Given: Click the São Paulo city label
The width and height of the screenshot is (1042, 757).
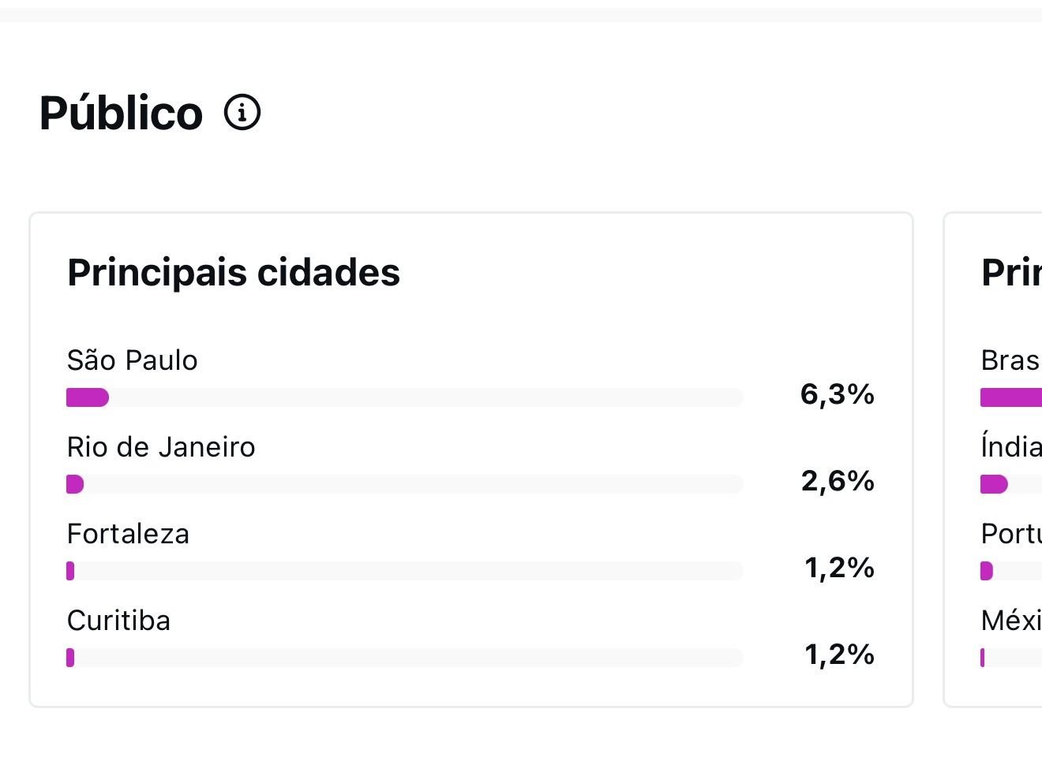Looking at the screenshot, I should [133, 360].
